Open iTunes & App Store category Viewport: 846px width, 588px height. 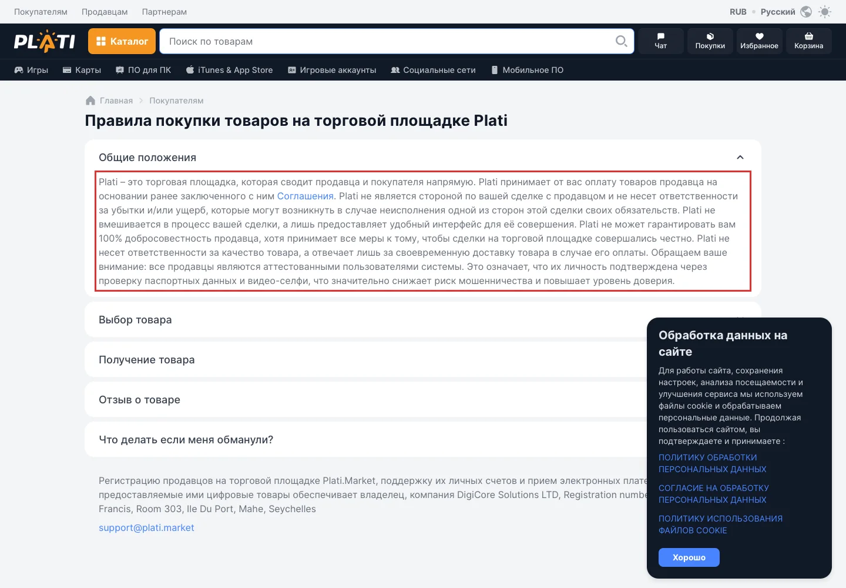[229, 70]
